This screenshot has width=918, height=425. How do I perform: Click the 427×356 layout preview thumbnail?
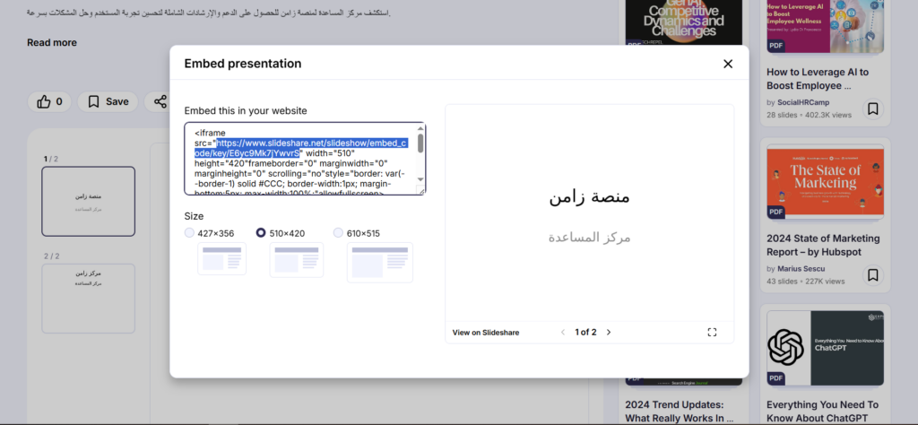pos(222,259)
